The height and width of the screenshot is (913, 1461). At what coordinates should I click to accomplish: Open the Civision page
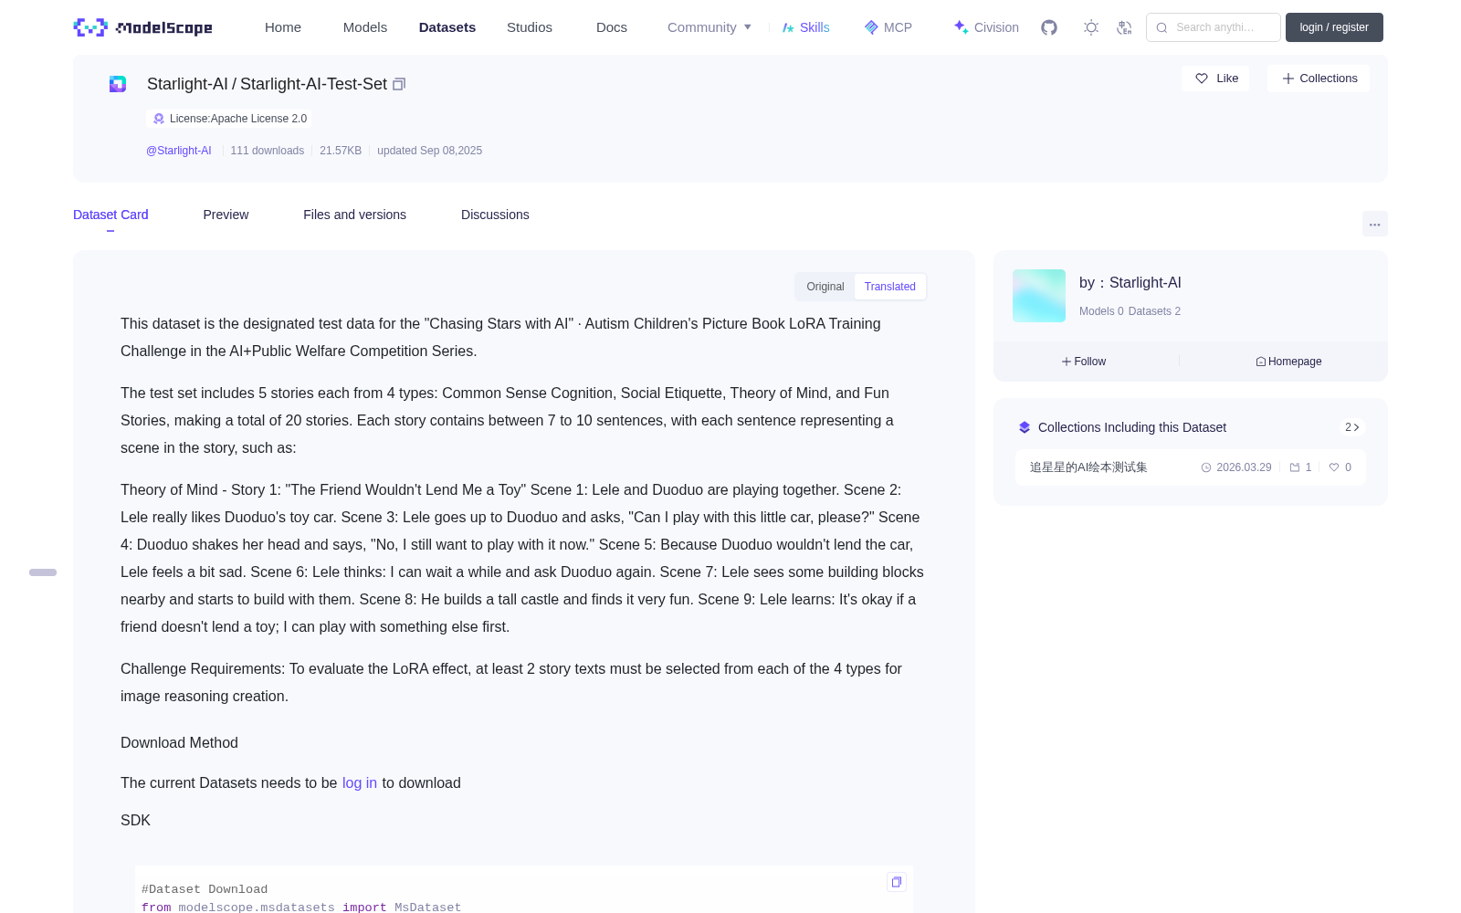[x=986, y=27]
